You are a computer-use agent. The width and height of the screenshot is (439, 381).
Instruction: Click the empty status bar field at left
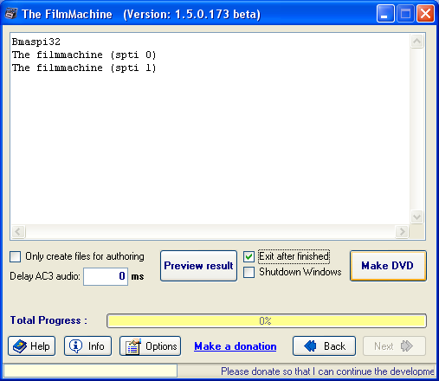coord(90,371)
